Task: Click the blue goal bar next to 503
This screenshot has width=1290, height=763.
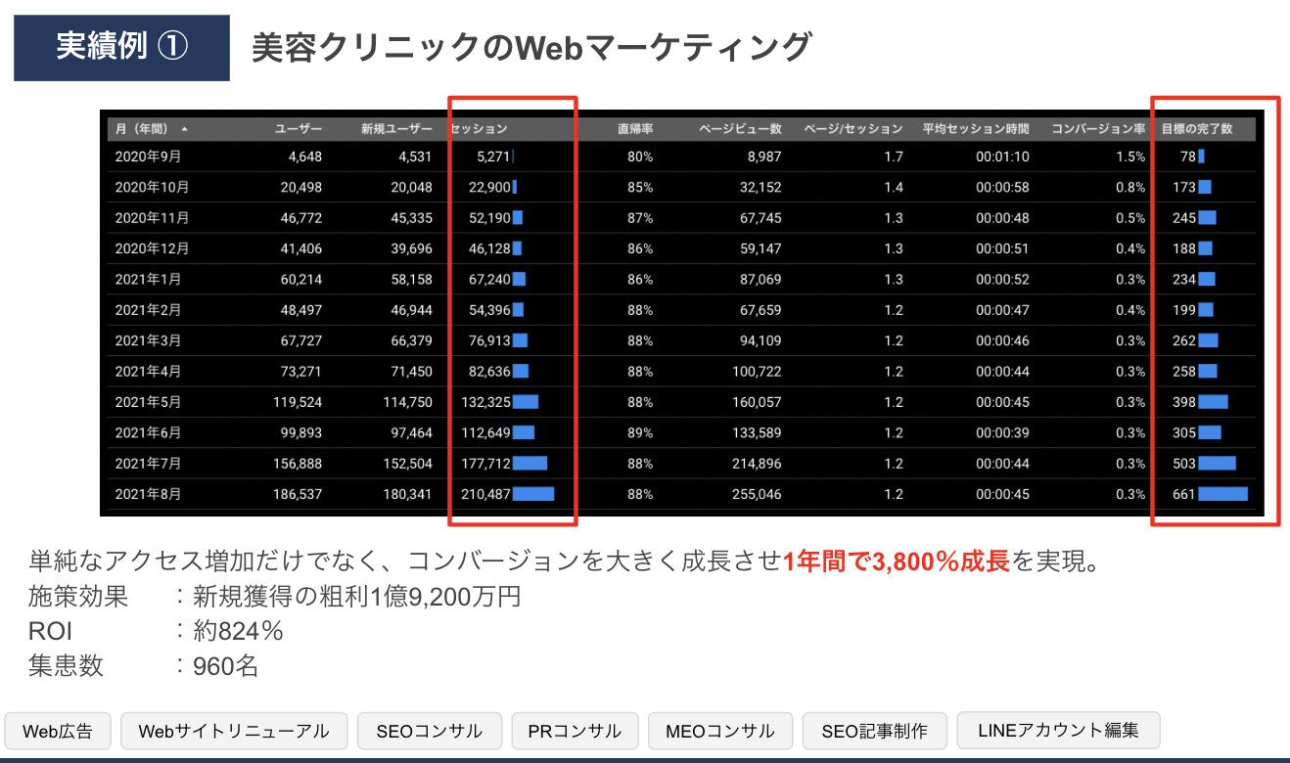Action: point(1217,464)
